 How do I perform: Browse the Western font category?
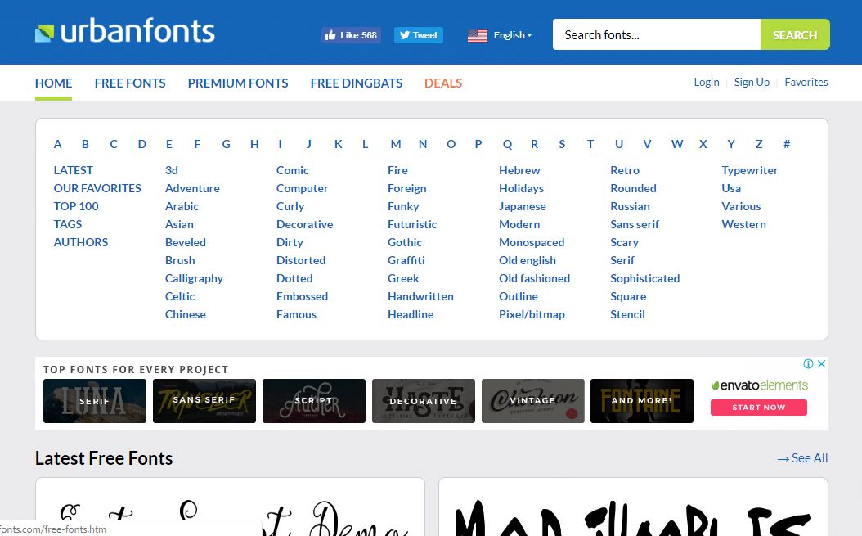[x=743, y=224]
